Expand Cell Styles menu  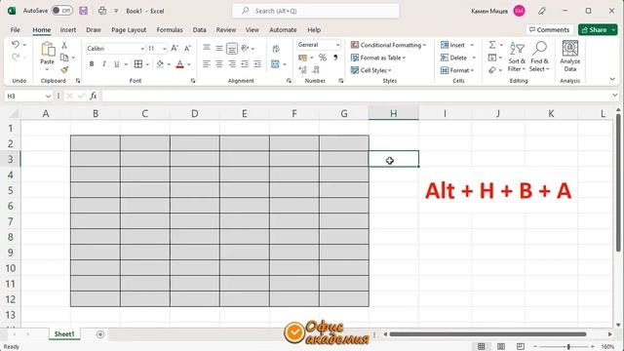coord(370,70)
